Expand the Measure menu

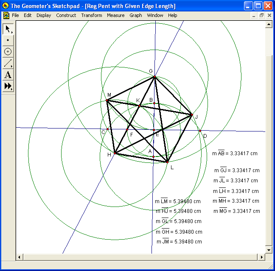click(115, 15)
